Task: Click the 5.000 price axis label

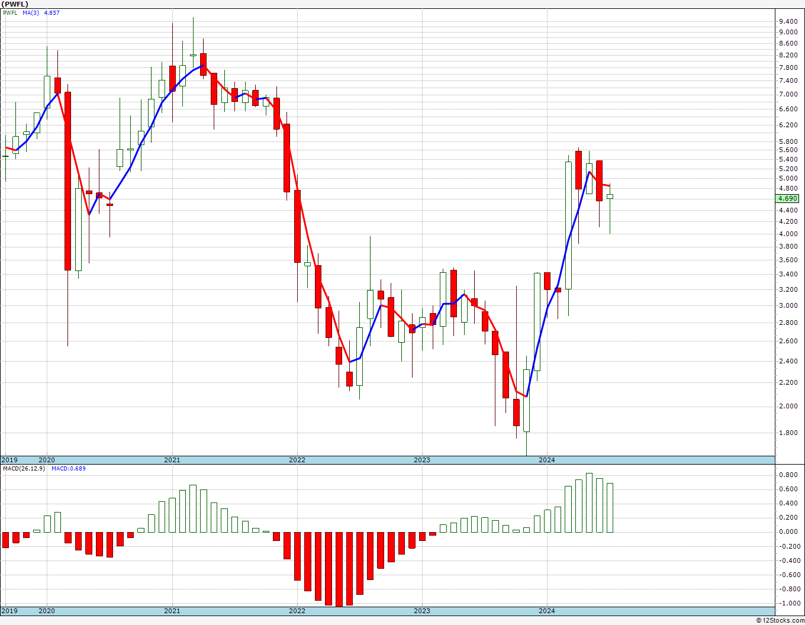Action: click(789, 178)
